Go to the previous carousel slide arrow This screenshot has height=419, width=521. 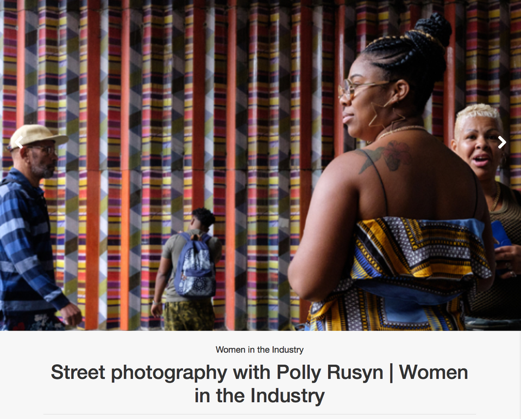pos(18,142)
